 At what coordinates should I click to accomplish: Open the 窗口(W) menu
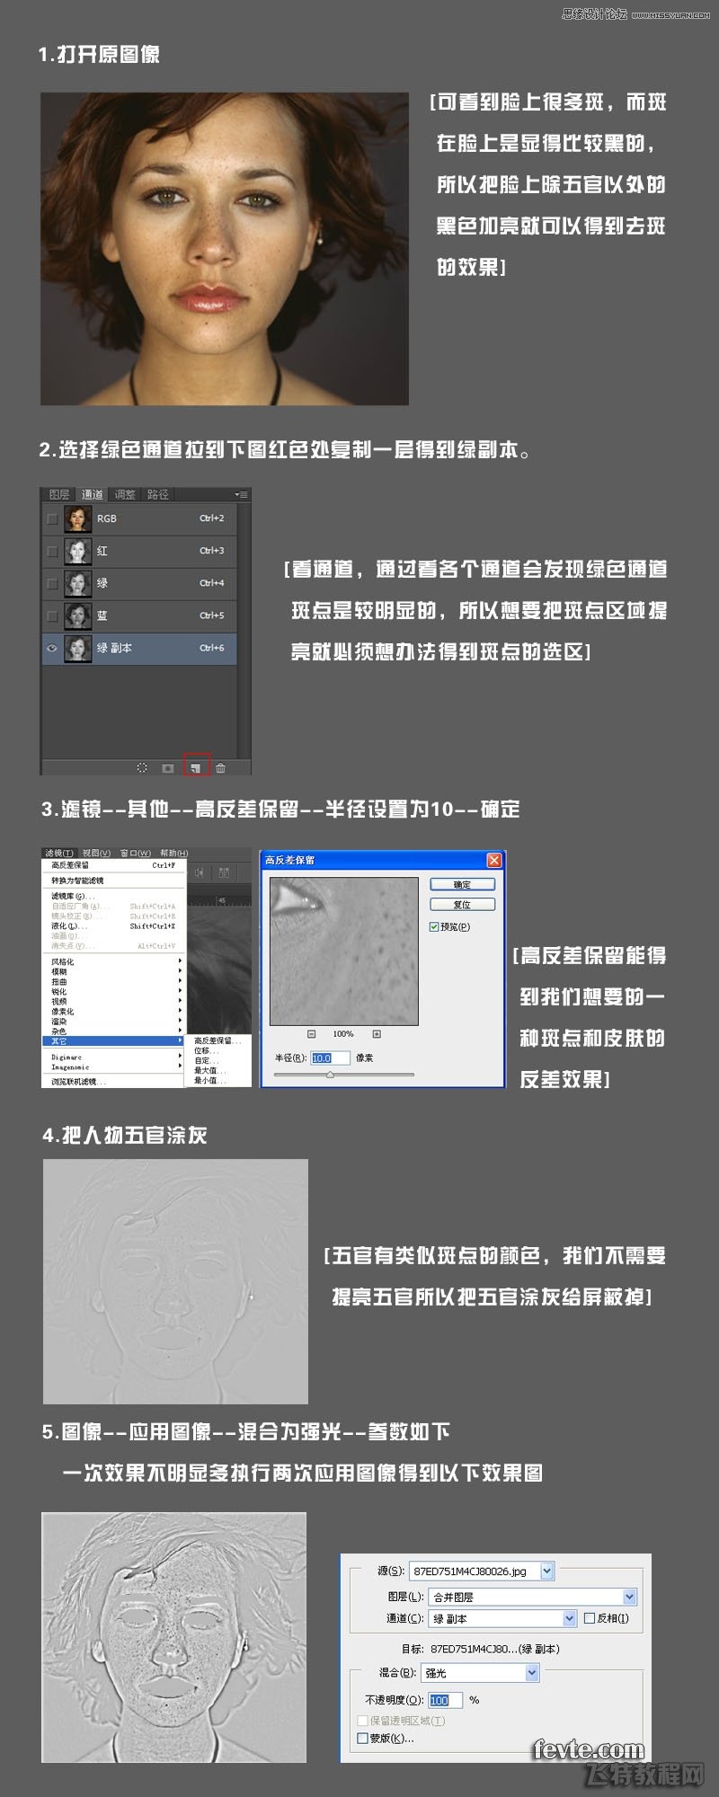pos(135,853)
